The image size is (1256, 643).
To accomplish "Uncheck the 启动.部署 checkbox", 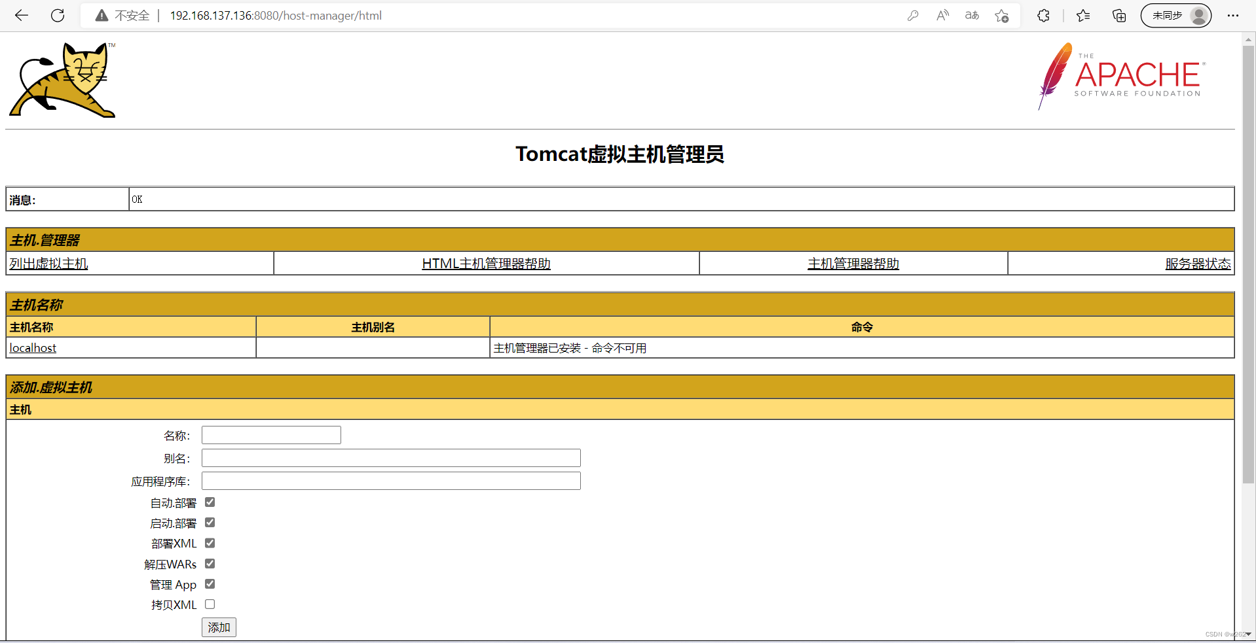I will coord(210,523).
